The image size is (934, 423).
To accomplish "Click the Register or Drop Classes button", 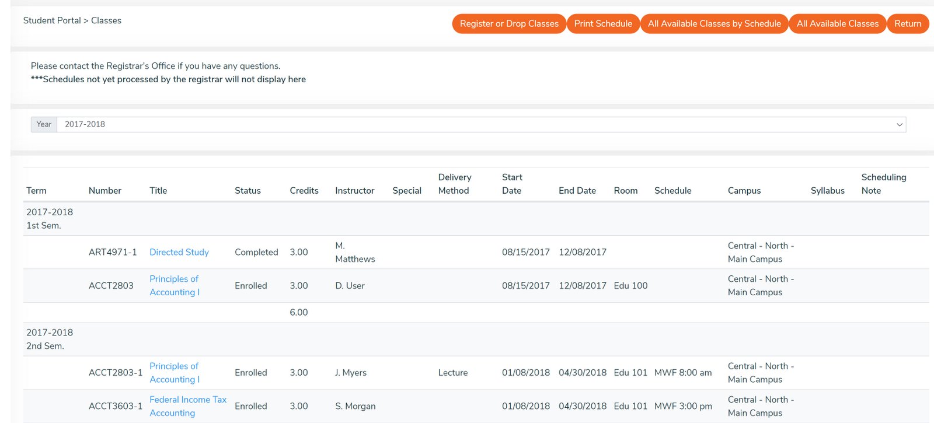I will [x=509, y=24].
